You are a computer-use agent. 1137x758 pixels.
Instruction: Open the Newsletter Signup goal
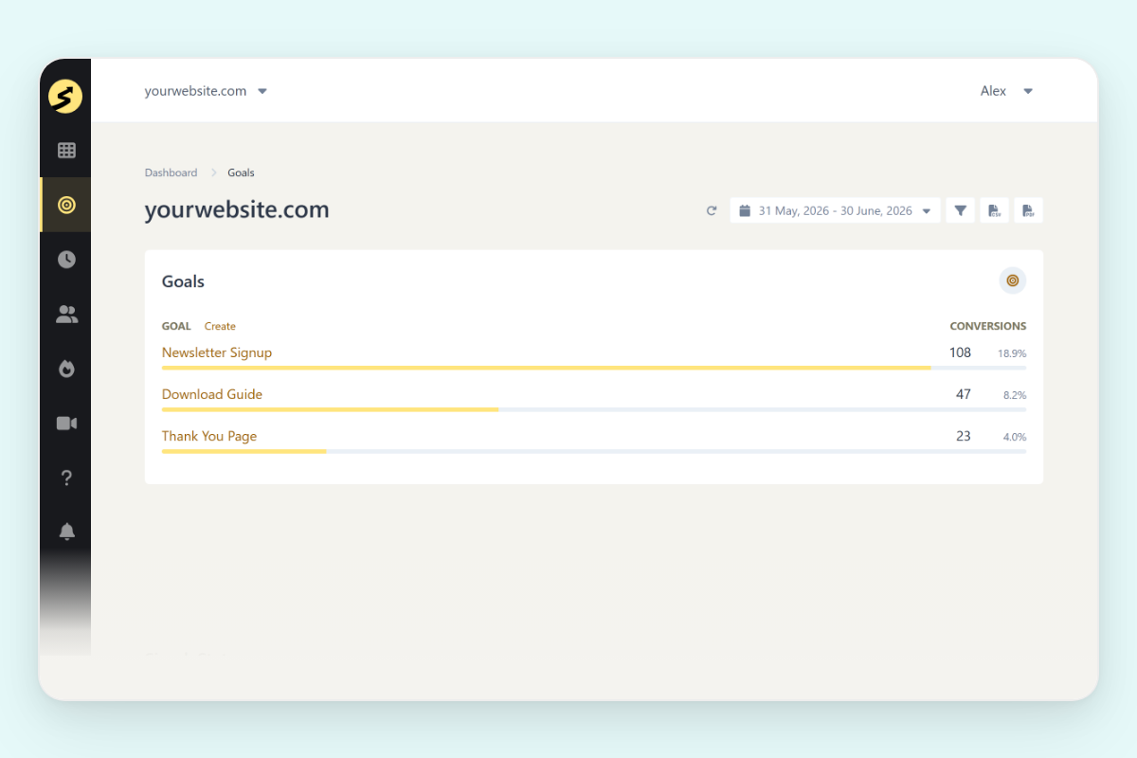(217, 352)
